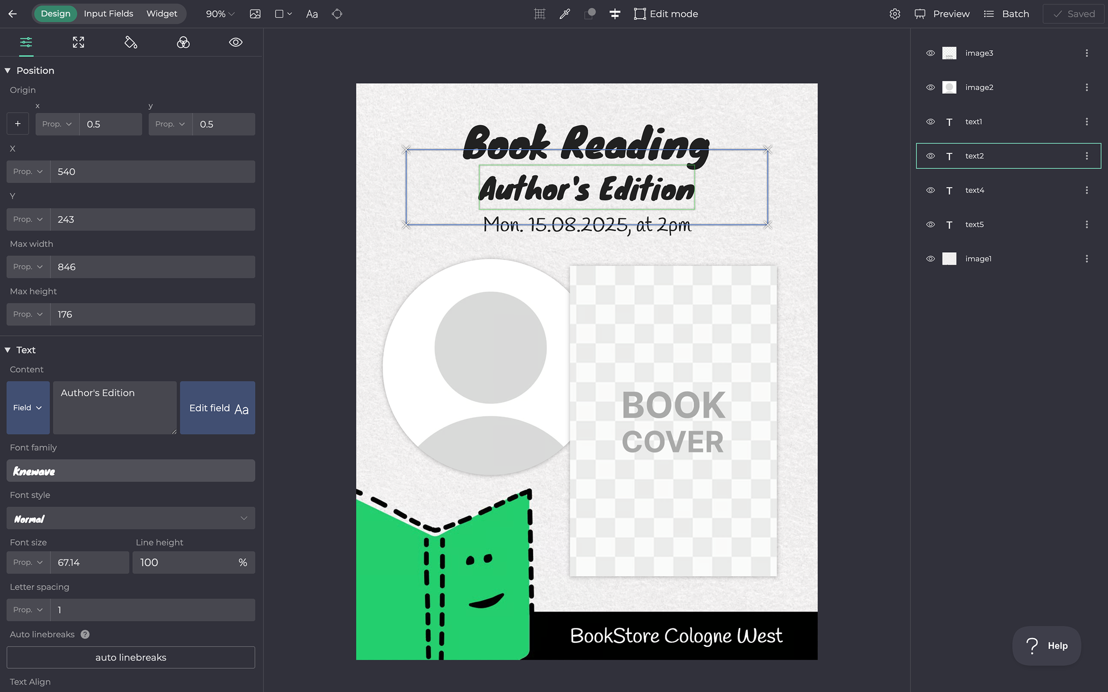The height and width of the screenshot is (692, 1108).
Task: Hide the image3 layer
Action: [x=930, y=53]
